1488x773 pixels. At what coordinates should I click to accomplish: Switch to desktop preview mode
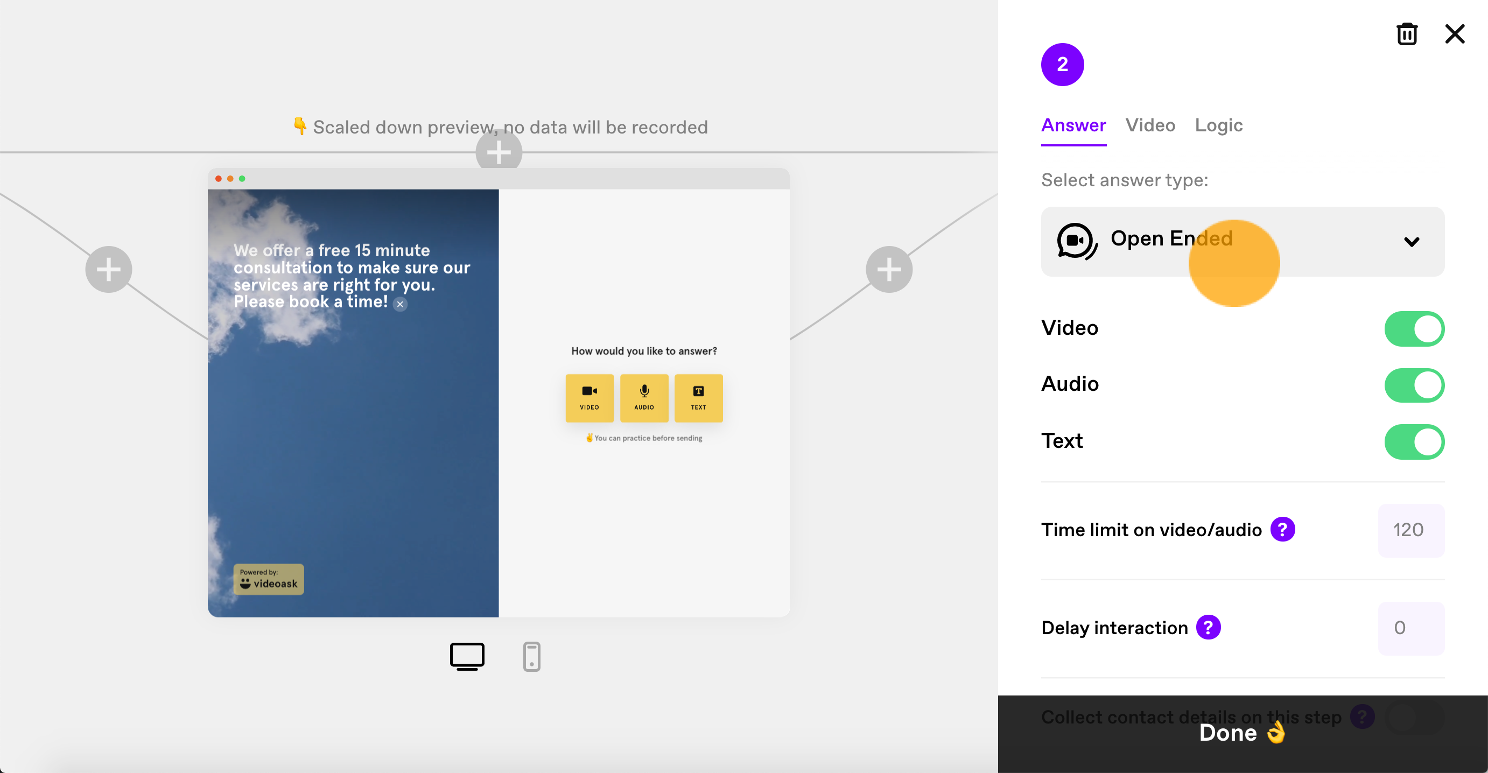467,656
